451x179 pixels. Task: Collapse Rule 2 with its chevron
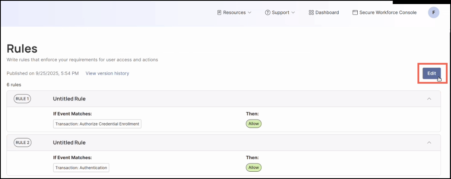429,143
